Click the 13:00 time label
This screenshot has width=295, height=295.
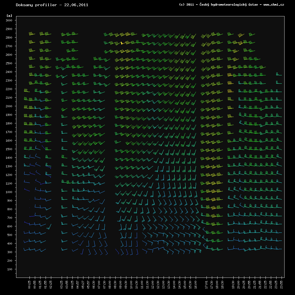(x=164, y=285)
